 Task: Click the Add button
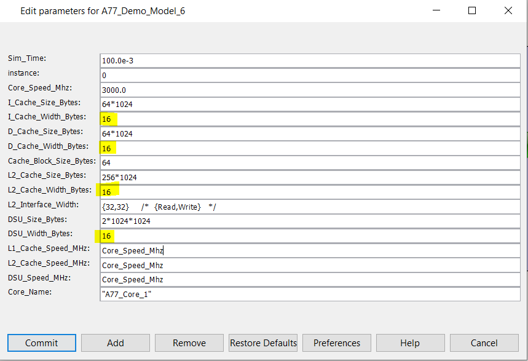tap(116, 343)
